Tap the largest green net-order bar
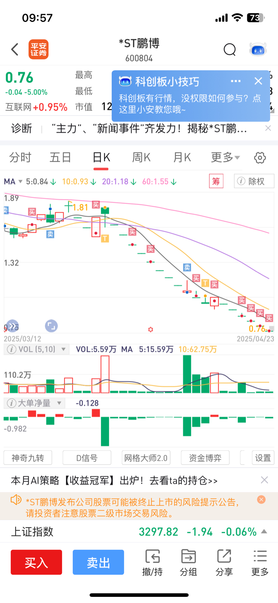The width and height of the screenshot is (278, 603). [105, 431]
